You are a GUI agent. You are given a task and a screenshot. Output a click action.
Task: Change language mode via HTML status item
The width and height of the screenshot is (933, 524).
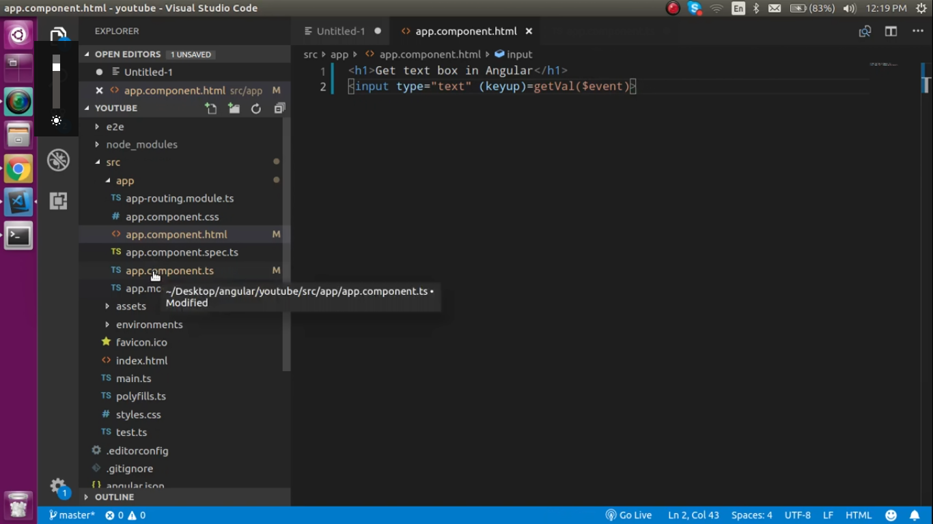tap(859, 516)
